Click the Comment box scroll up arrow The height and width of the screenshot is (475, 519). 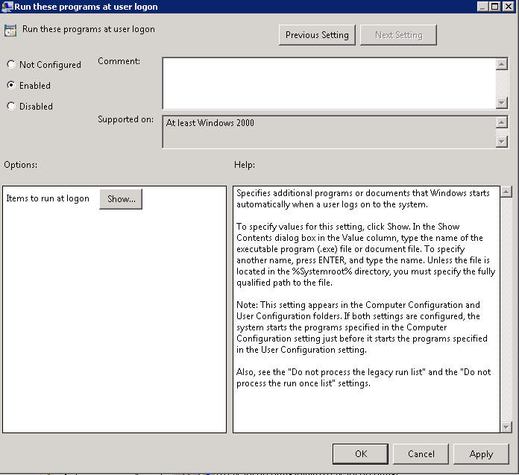point(502,64)
